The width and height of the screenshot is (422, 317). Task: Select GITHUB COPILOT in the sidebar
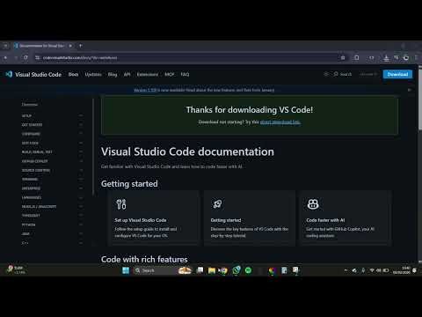tap(34, 161)
